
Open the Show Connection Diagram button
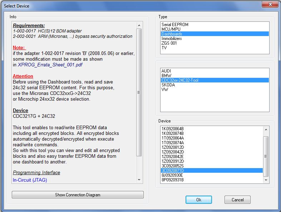[78, 195]
